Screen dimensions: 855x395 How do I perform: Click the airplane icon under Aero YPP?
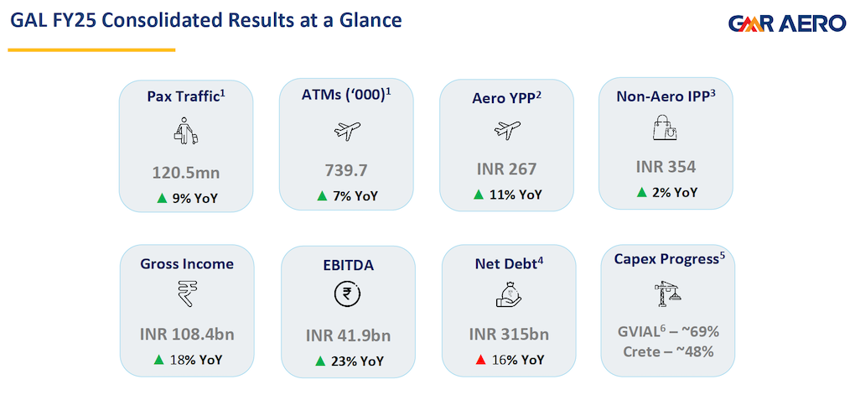[x=506, y=129]
